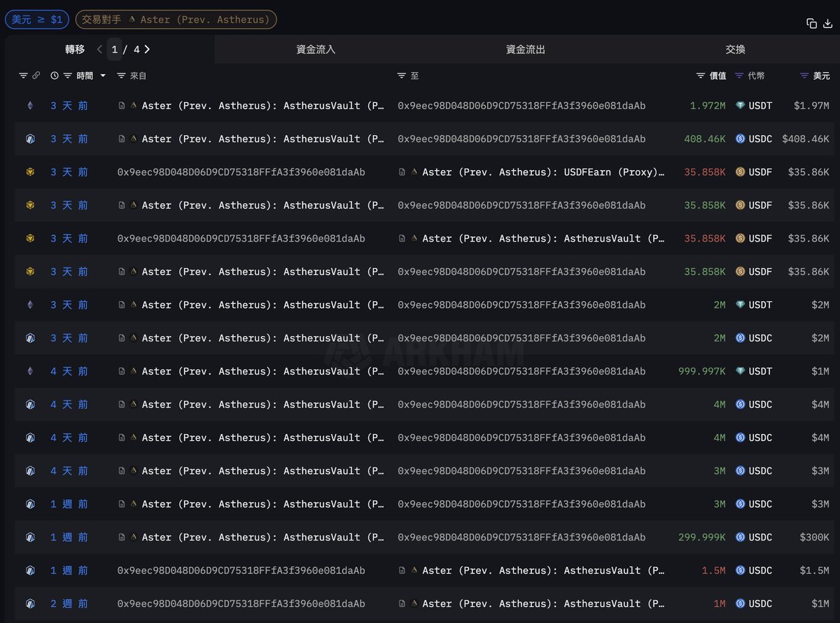Open the 來自 column filter icon
This screenshot has height=623, width=840.
121,76
